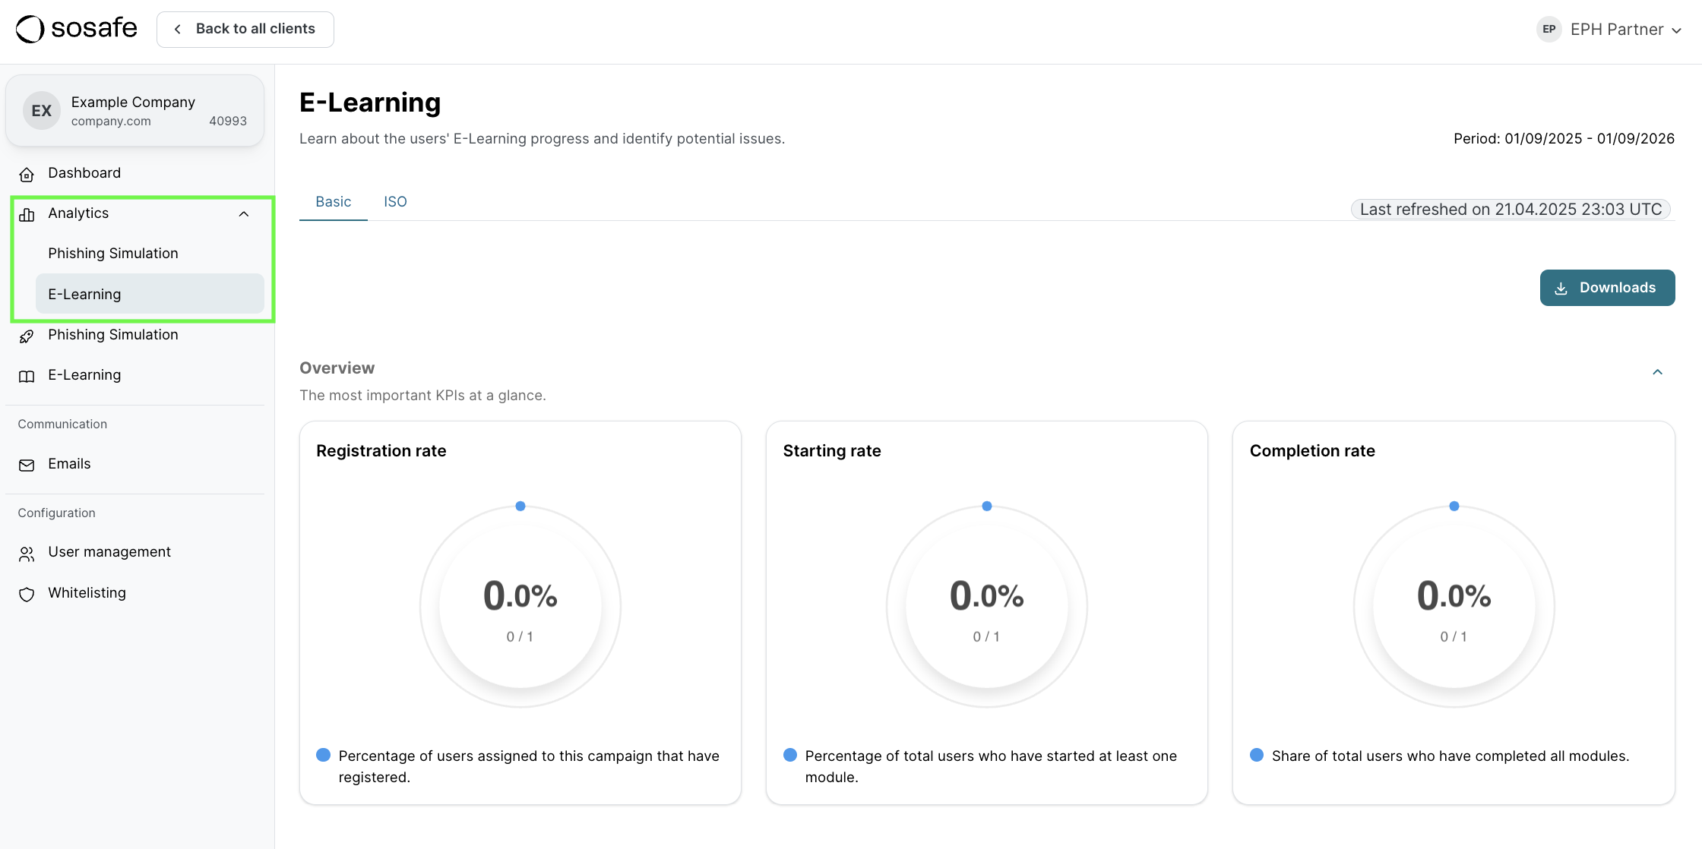Collapse the Analytics section chevron

(x=244, y=213)
